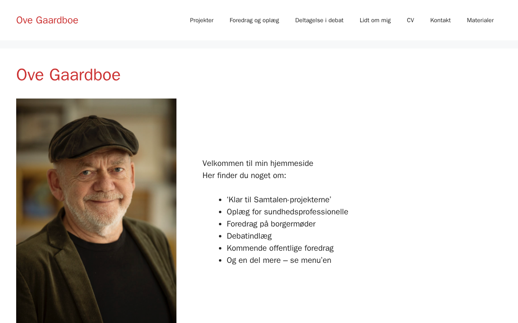Screen dimensions: 518x323
Task: Click the 'Og en del mere' list item
Action: 279,260
